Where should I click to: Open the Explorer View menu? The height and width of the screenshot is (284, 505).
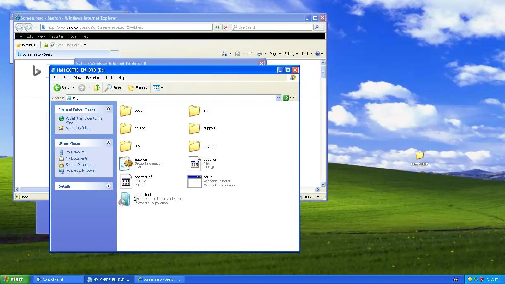point(78,78)
